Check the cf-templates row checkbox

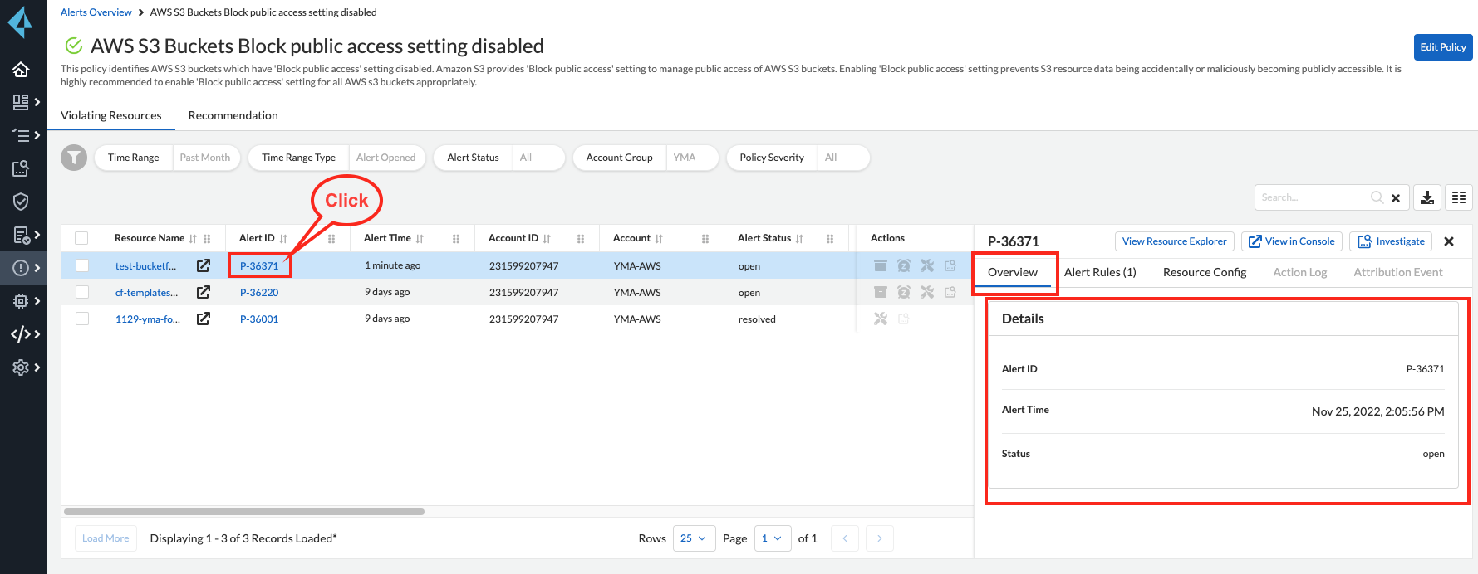[x=82, y=293]
